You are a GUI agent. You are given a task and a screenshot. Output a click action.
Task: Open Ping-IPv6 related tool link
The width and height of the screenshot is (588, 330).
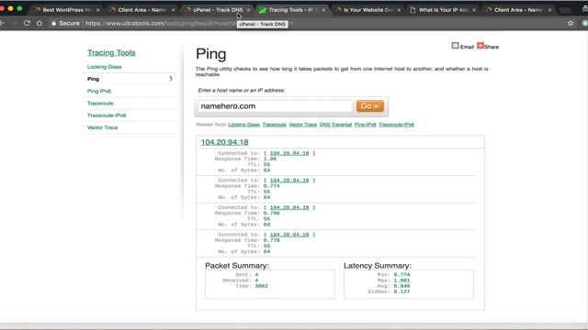[366, 125]
